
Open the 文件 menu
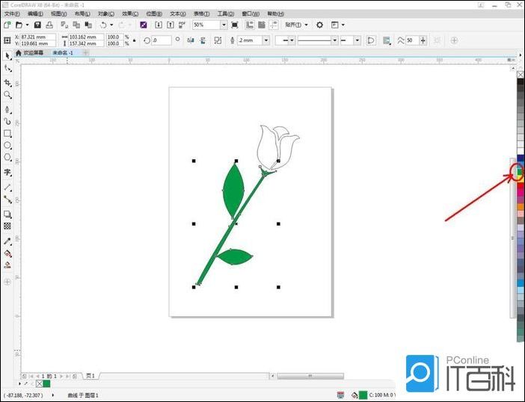click(11, 13)
